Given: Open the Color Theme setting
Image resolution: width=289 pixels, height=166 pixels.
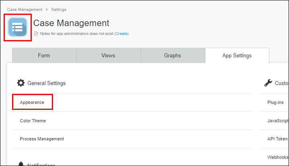Looking at the screenshot, I should coord(33,121).
